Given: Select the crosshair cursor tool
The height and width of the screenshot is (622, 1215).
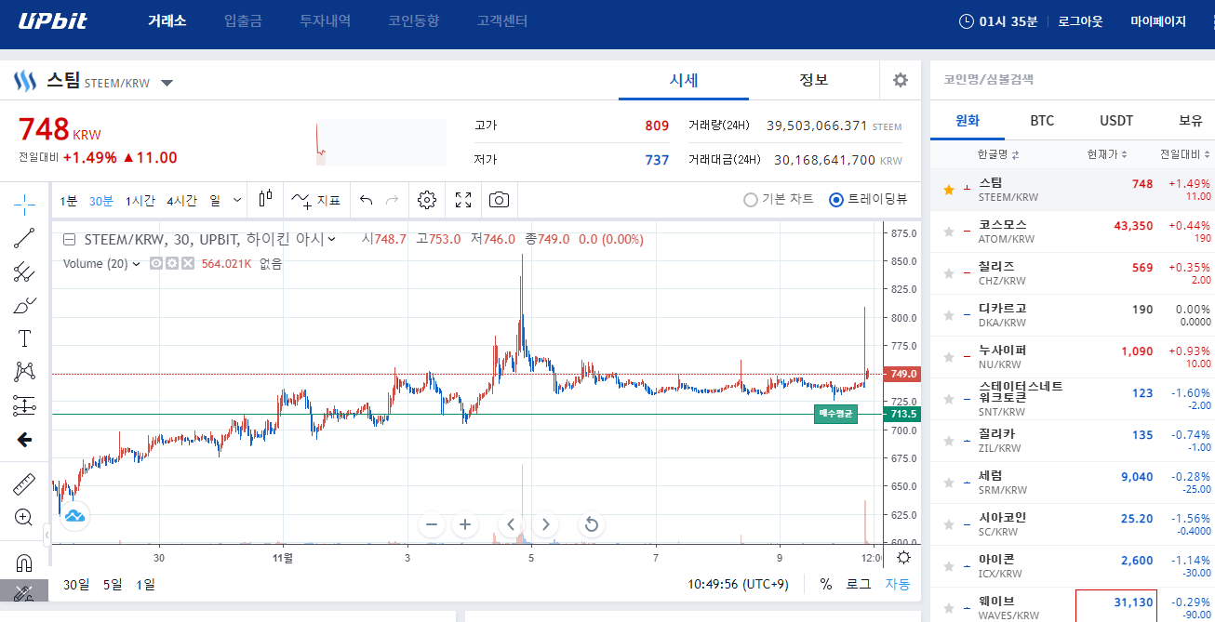Looking at the screenshot, I should click(x=25, y=204).
